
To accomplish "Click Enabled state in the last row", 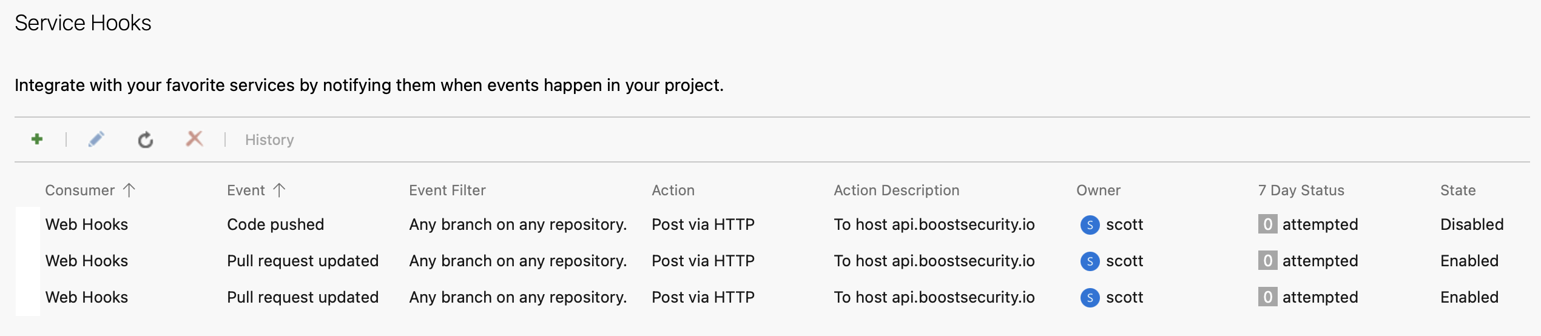I will (x=1469, y=297).
